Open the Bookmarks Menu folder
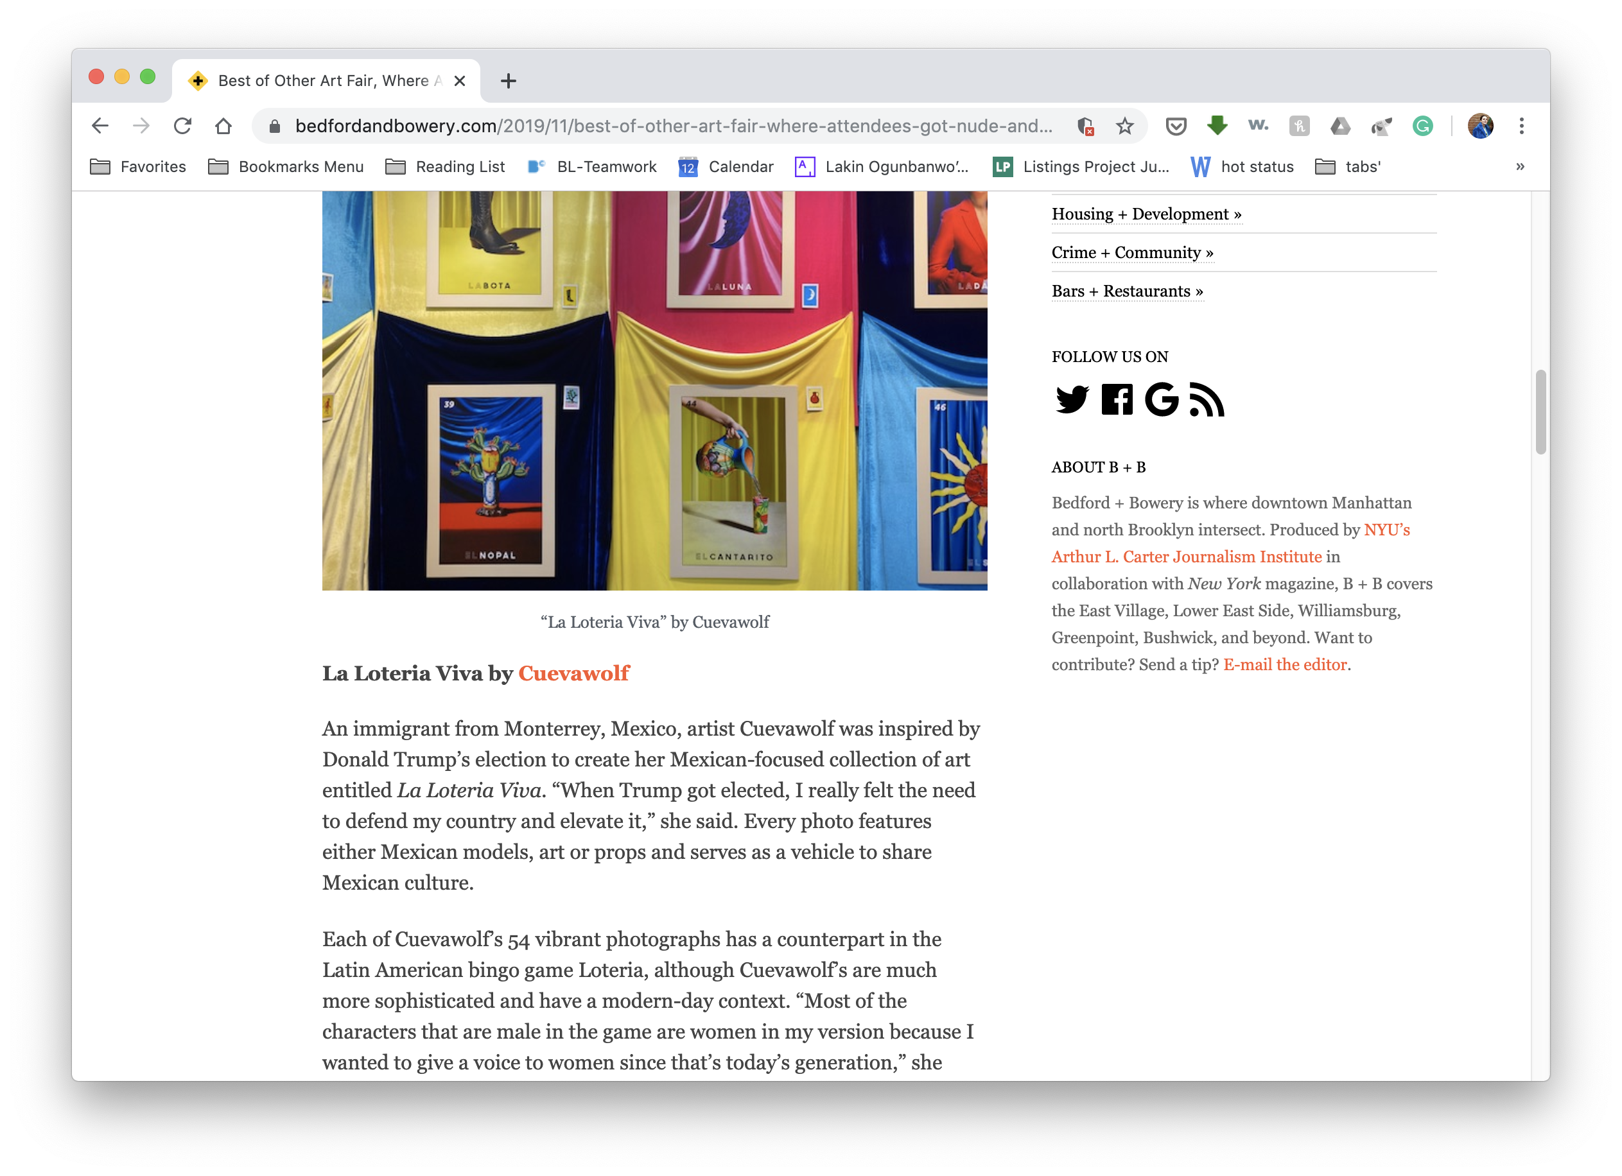This screenshot has height=1176, width=1622. [285, 166]
